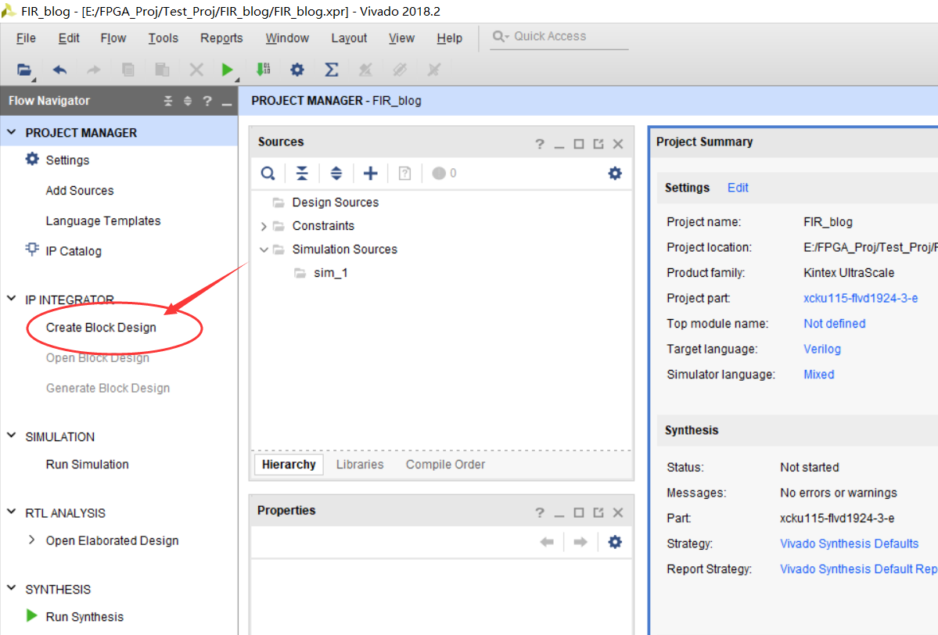Click the Sigma reports toolbar icon
The image size is (938, 635).
pyautogui.click(x=332, y=70)
